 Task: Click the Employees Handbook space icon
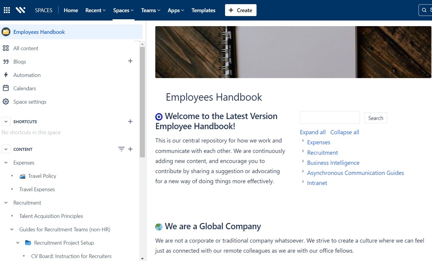click(x=6, y=32)
